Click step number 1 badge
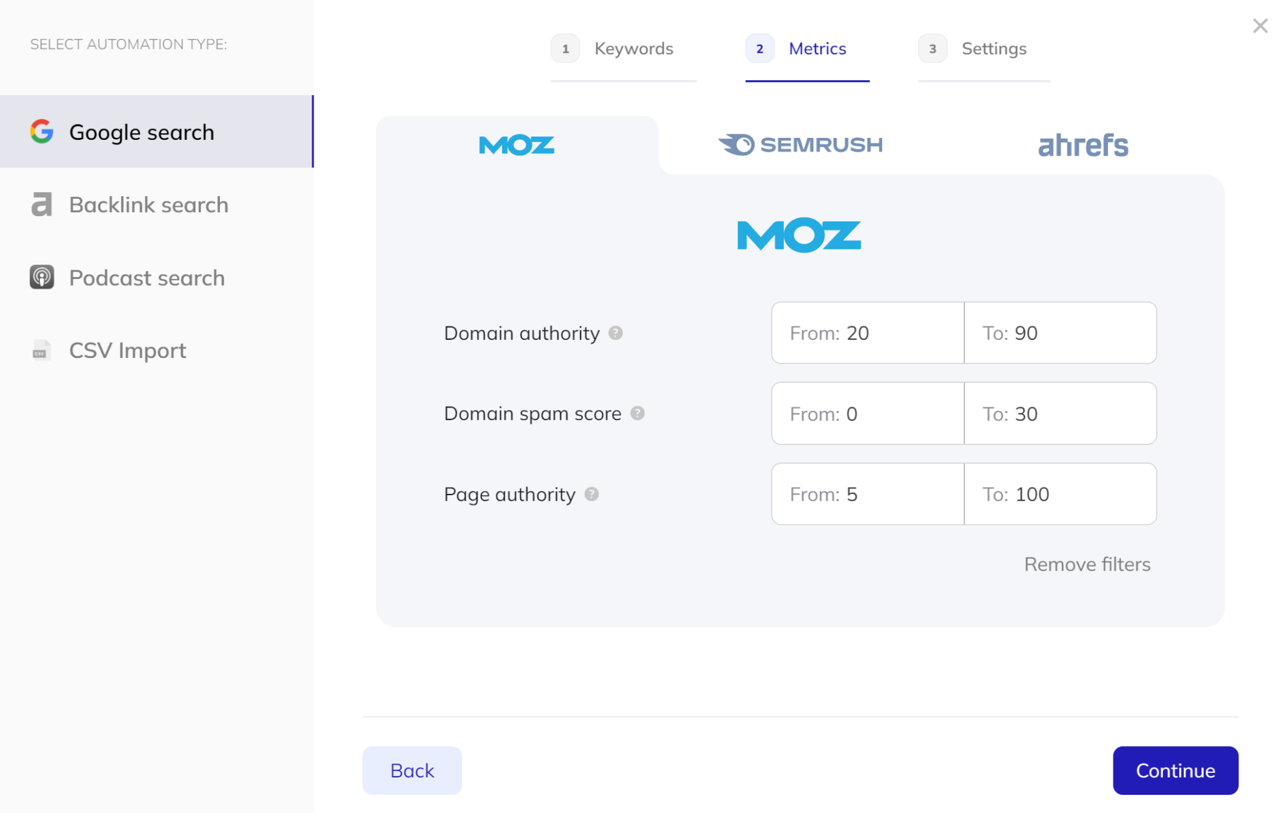Screen dimensions: 1284x813 pos(565,49)
